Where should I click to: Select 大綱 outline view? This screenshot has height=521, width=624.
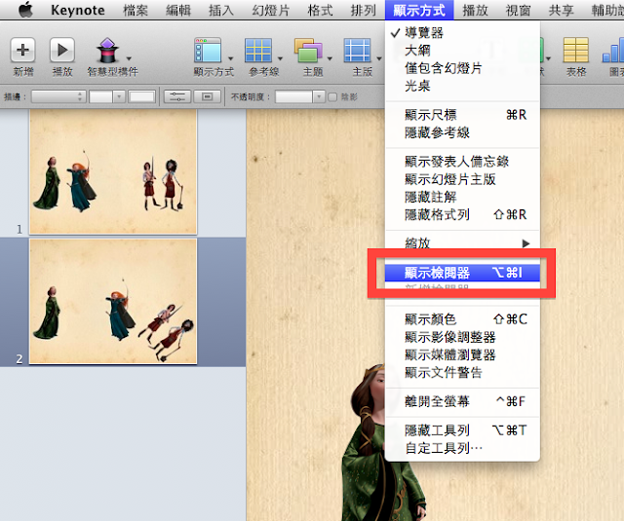[x=462, y=51]
